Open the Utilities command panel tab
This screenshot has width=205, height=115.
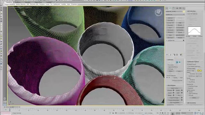tap(184, 8)
